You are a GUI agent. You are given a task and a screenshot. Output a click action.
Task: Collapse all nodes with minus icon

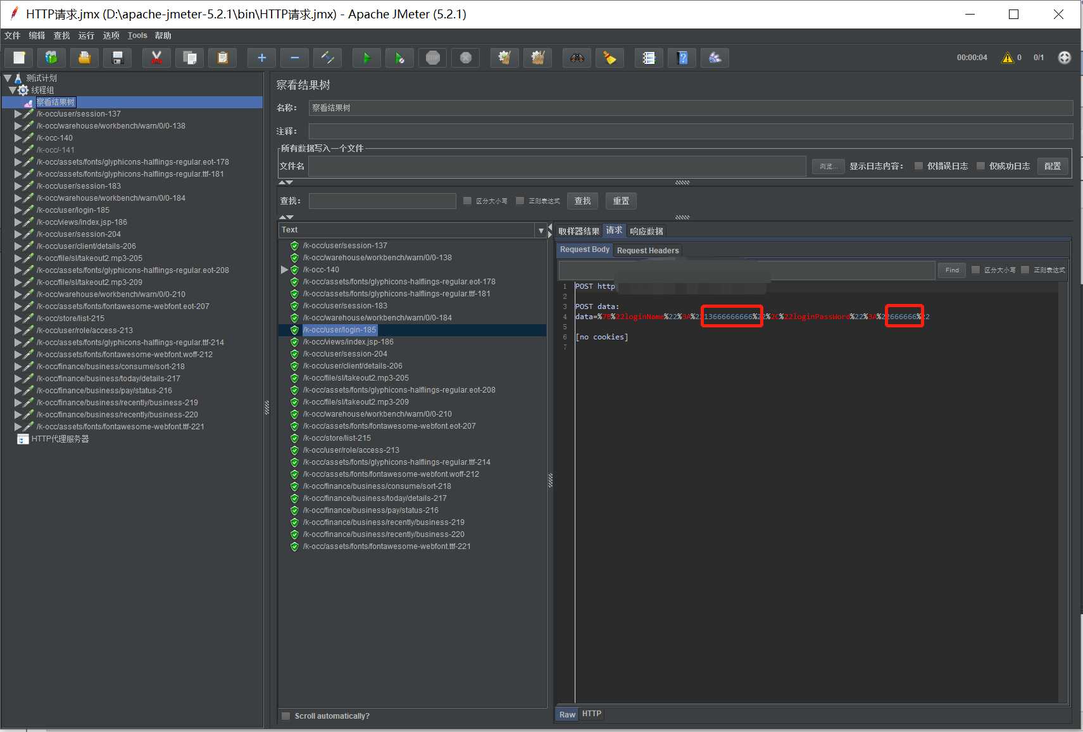pos(294,58)
